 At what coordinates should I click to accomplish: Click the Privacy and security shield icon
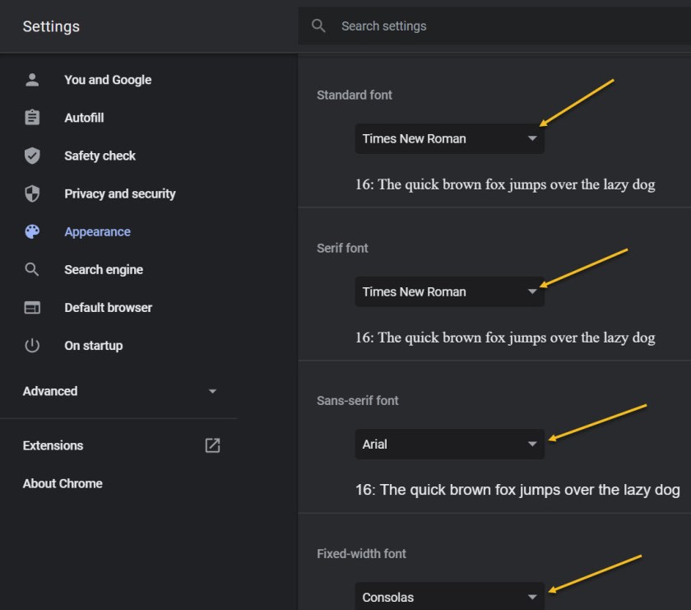coord(32,193)
